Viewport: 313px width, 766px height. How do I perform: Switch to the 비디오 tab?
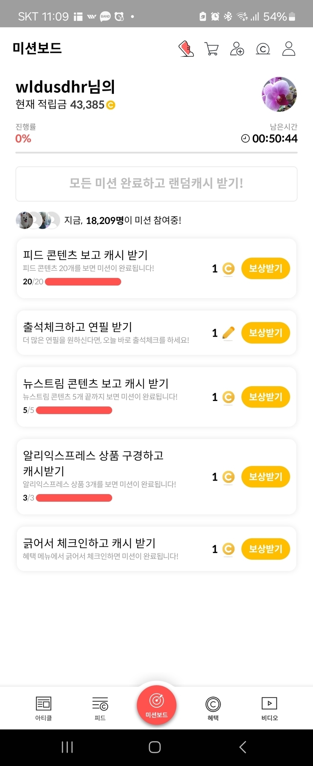[269, 708]
